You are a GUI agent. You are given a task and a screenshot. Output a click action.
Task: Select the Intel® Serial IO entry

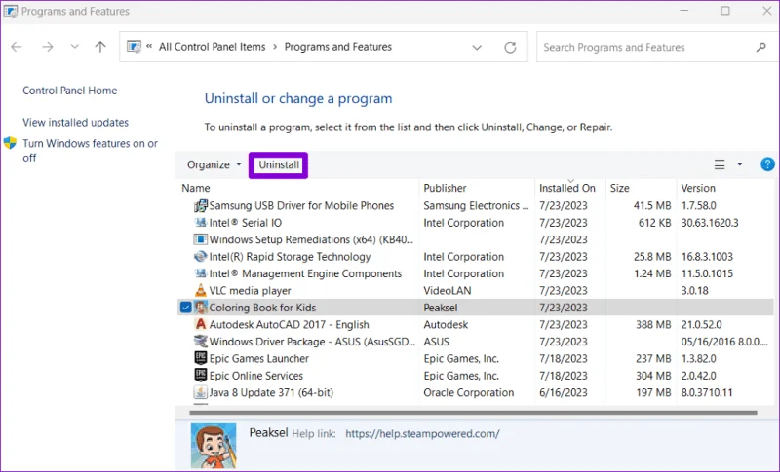tap(246, 223)
